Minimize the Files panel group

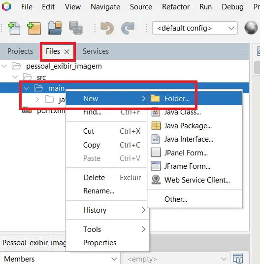pyautogui.click(x=242, y=54)
